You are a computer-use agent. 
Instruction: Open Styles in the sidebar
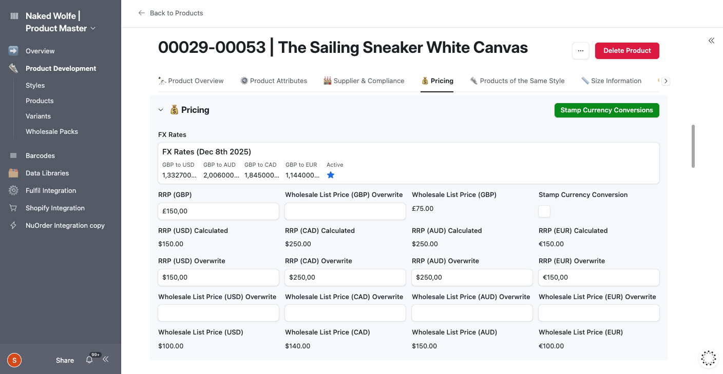coord(35,85)
